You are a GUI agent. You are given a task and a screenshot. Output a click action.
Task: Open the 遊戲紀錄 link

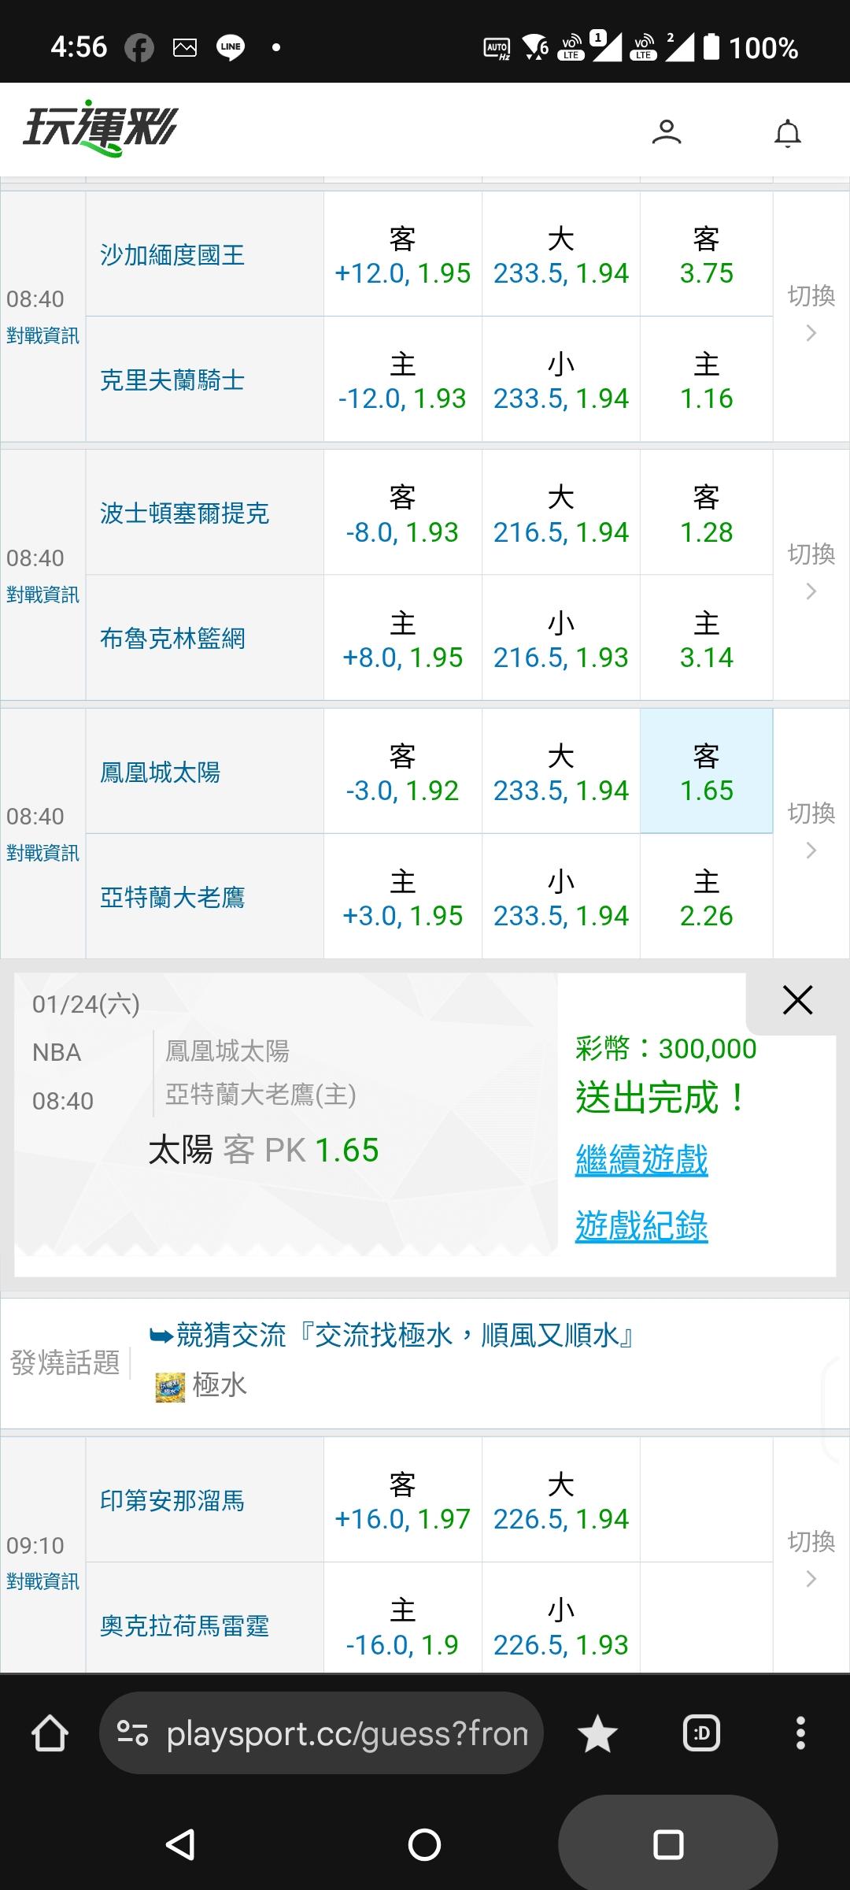point(641,1226)
